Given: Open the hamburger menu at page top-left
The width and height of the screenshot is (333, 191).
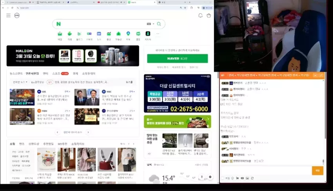Looking at the screenshot, I should click(x=8, y=16).
